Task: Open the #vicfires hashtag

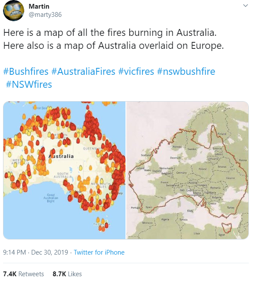Action: click(x=136, y=71)
